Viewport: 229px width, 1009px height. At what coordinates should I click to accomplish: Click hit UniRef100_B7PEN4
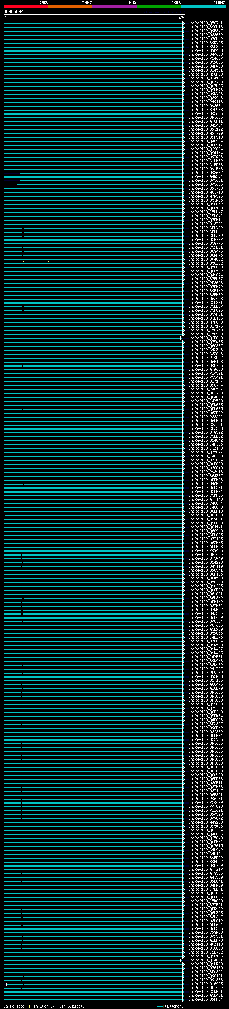(205, 641)
